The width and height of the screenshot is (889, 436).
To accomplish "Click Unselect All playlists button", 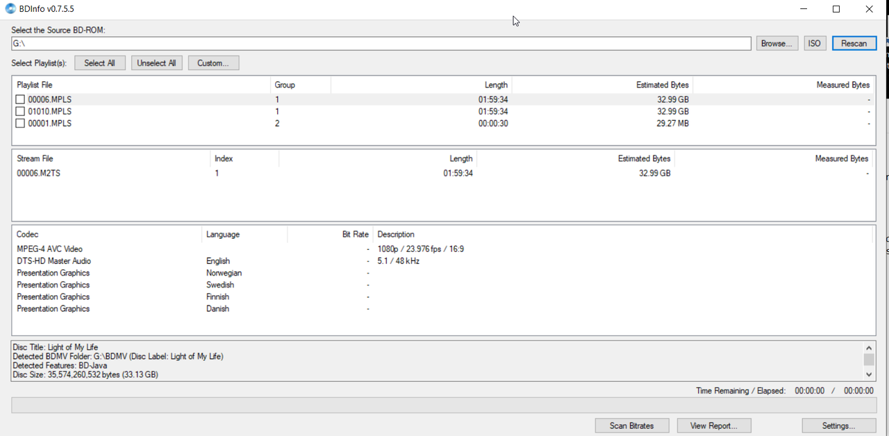I will (x=156, y=63).
